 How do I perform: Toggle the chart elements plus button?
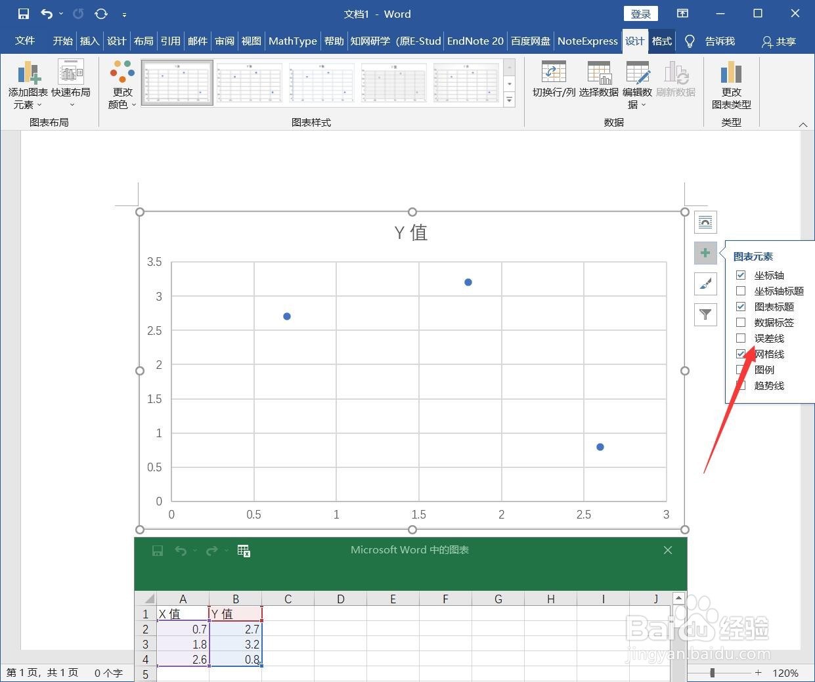705,253
